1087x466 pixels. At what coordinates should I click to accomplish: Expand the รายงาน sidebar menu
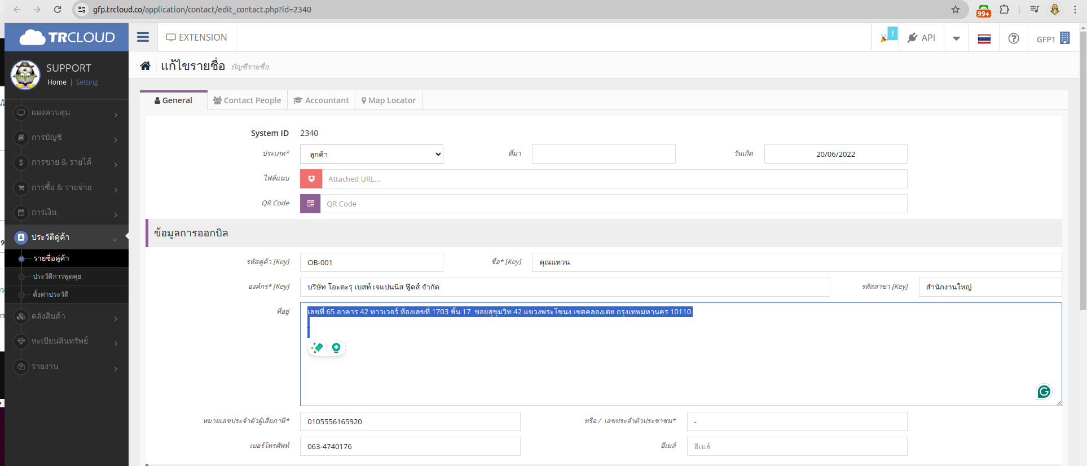[67, 367]
